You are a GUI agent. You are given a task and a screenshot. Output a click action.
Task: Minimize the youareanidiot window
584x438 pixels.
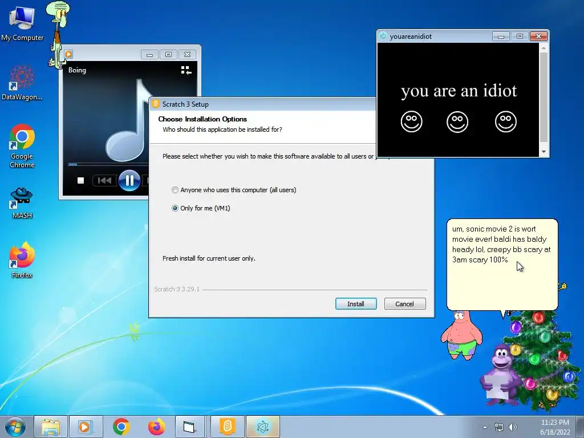click(x=501, y=36)
